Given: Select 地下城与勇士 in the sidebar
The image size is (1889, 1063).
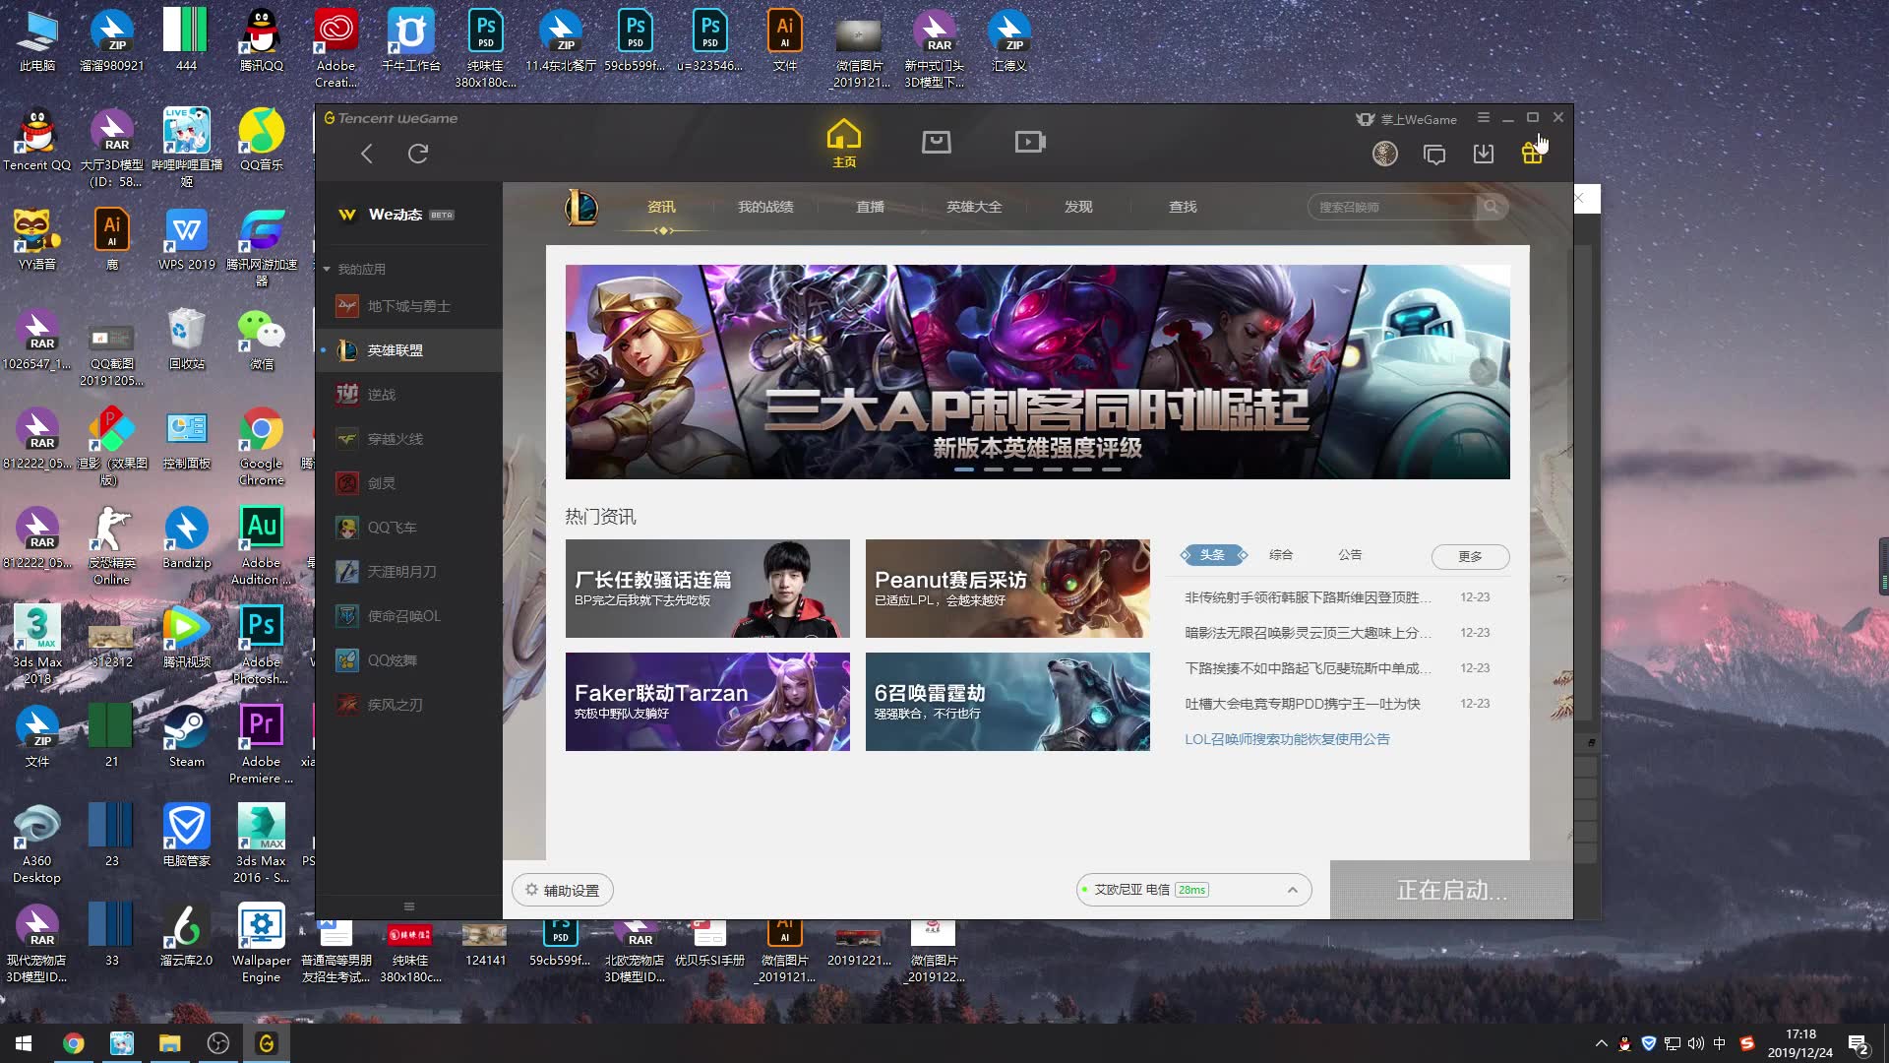Looking at the screenshot, I should pos(409,306).
